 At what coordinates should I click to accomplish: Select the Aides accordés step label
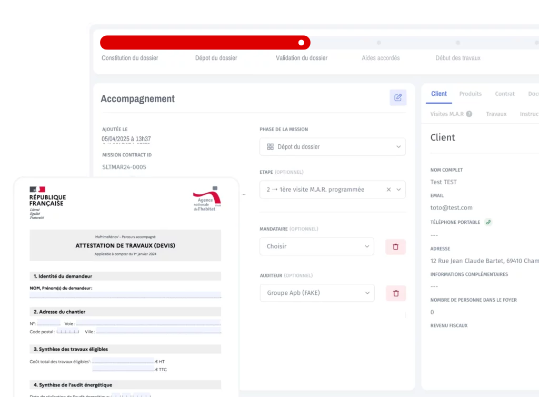pos(381,58)
